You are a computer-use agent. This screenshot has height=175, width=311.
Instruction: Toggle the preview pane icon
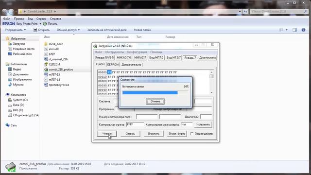294,30
